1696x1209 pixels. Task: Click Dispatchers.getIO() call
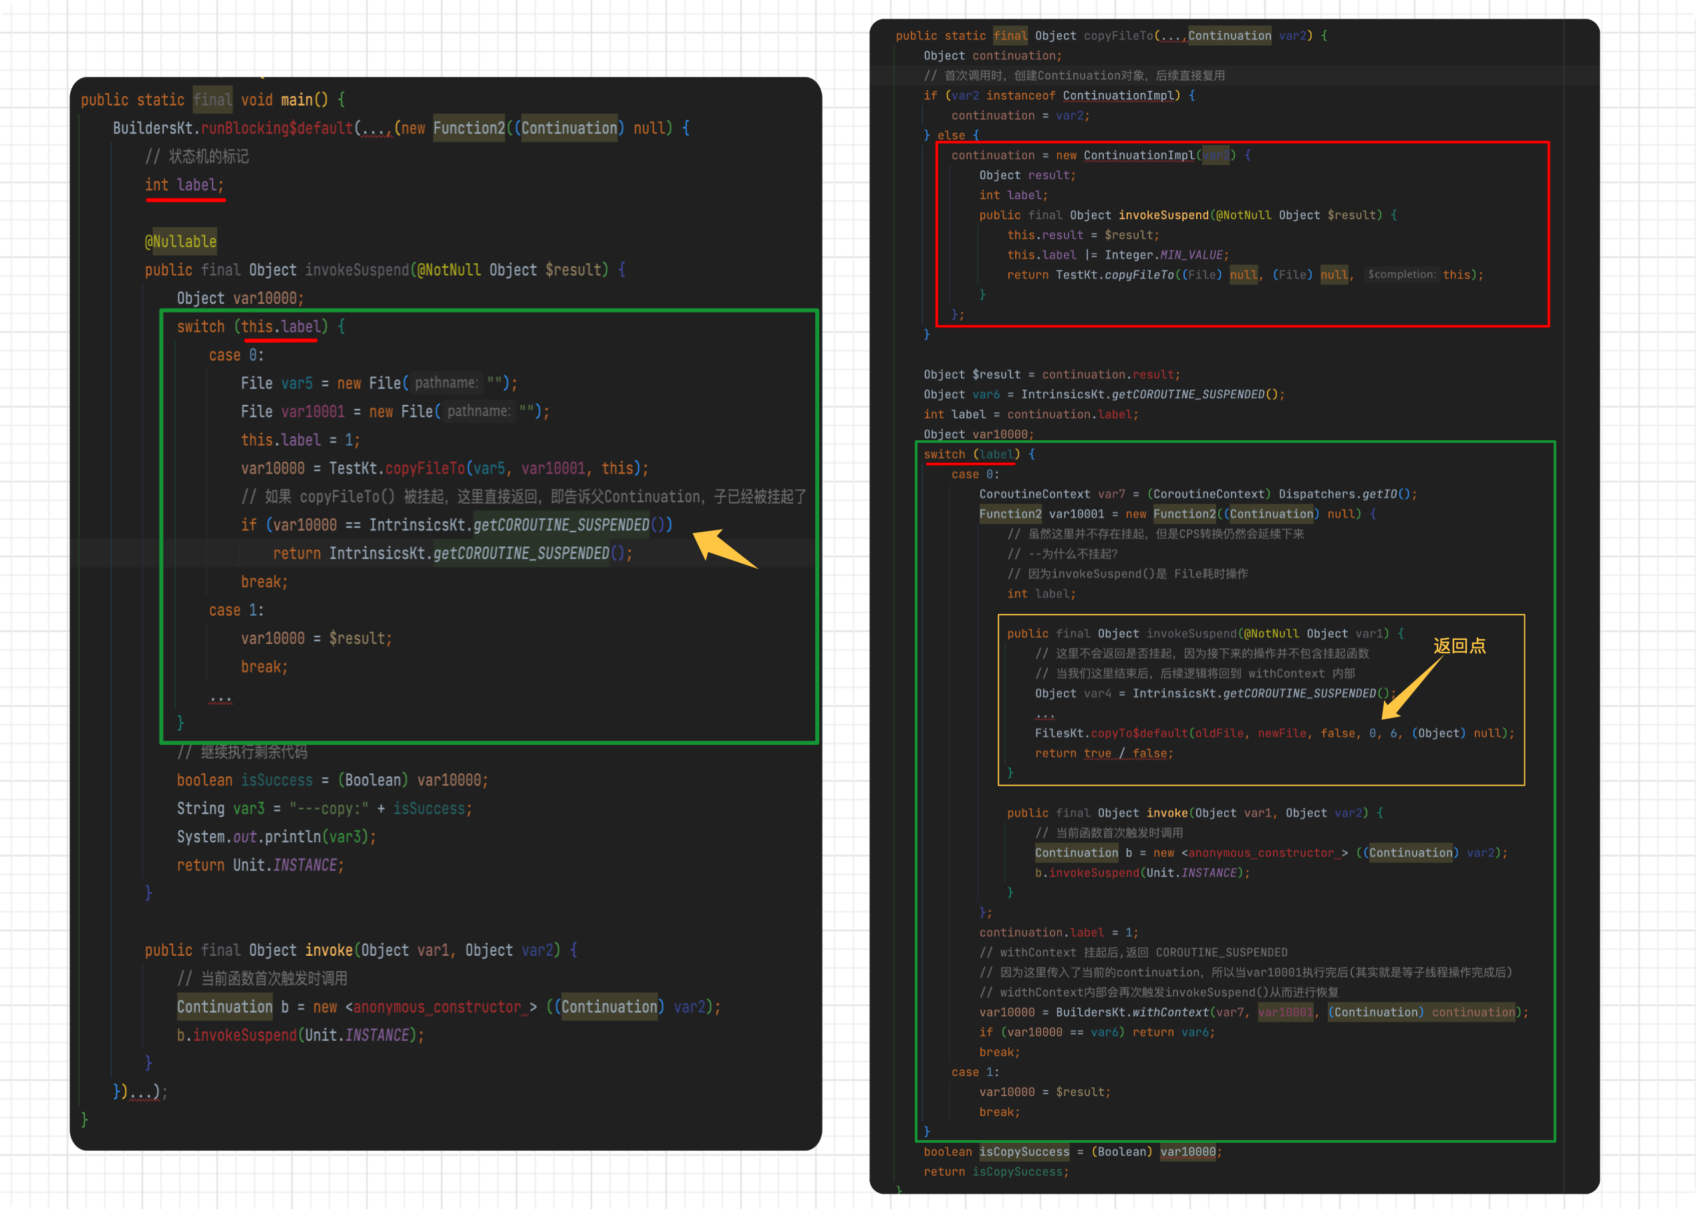(1347, 494)
